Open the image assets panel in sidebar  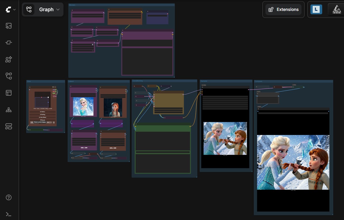coord(9,26)
